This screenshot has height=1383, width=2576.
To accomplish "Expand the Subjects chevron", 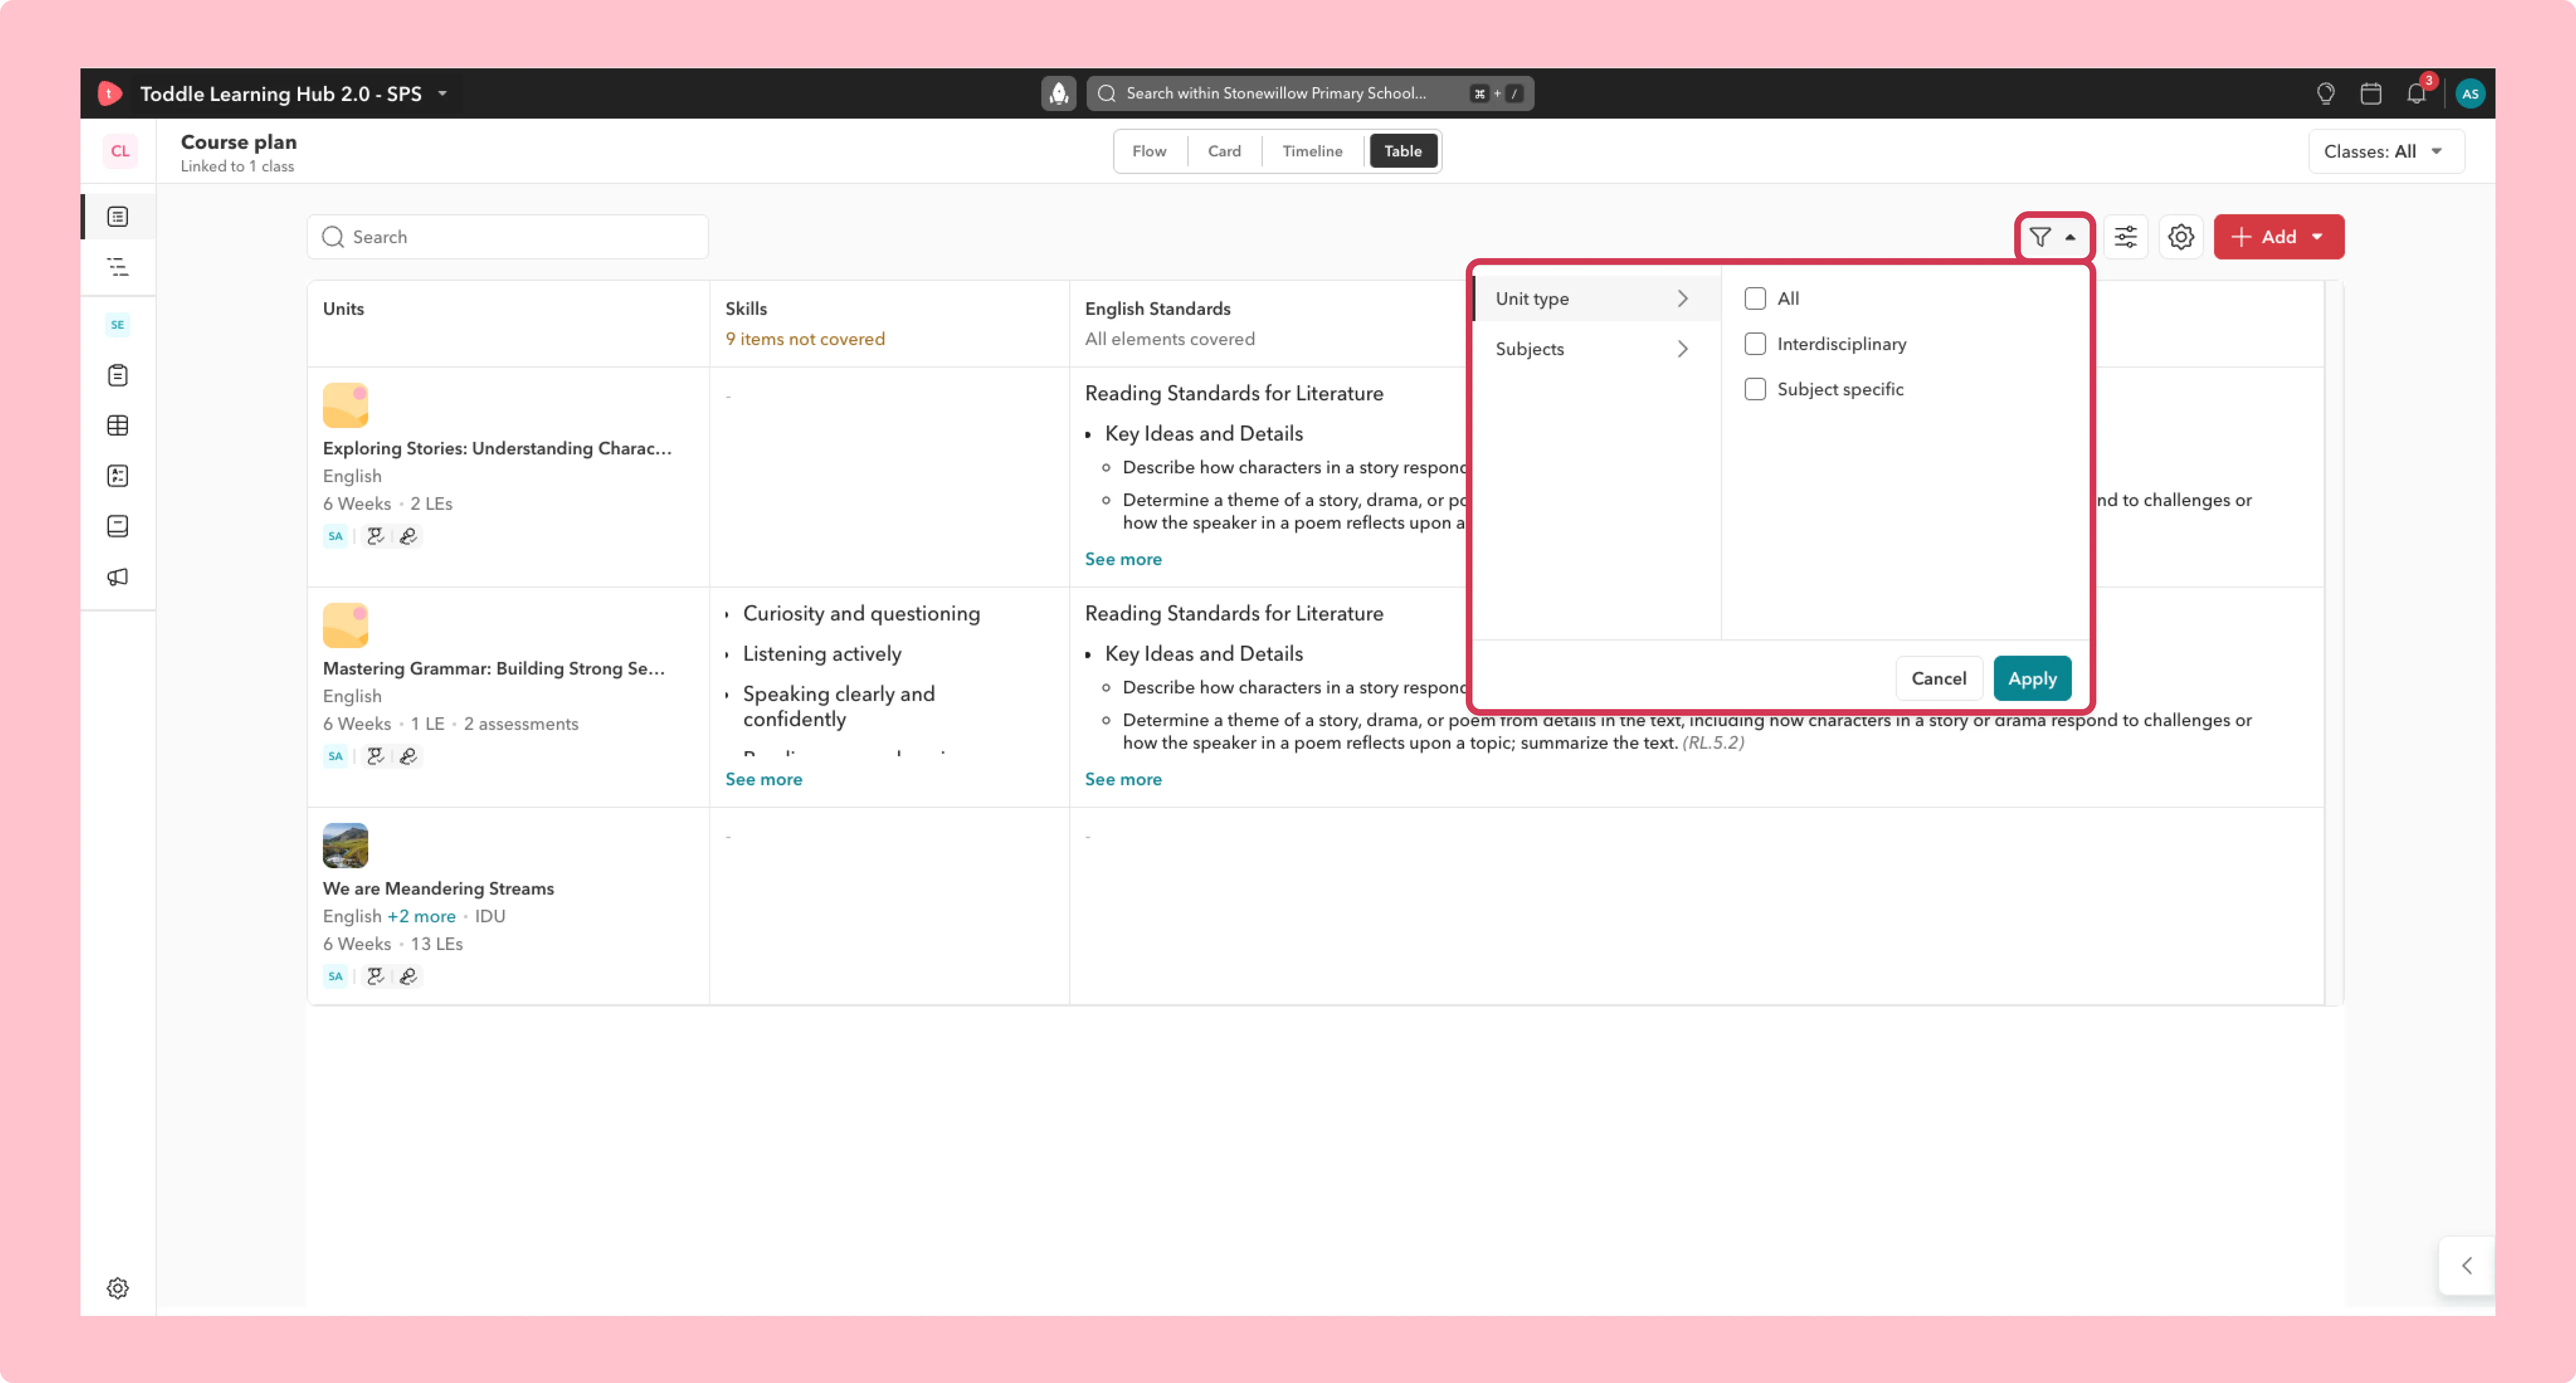I will pos(1683,349).
